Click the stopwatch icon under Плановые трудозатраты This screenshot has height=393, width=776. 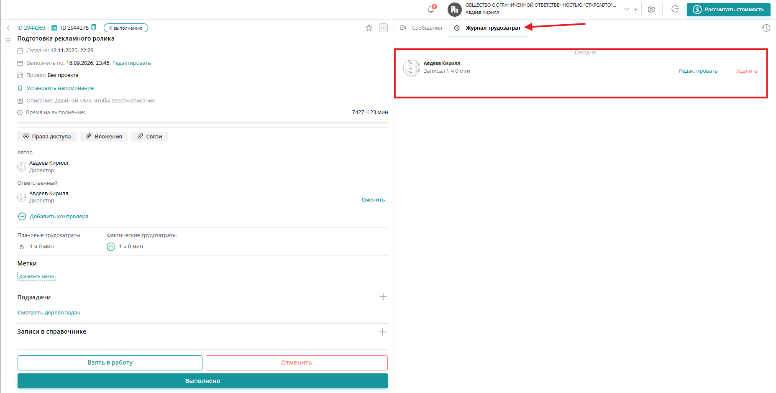[22, 247]
